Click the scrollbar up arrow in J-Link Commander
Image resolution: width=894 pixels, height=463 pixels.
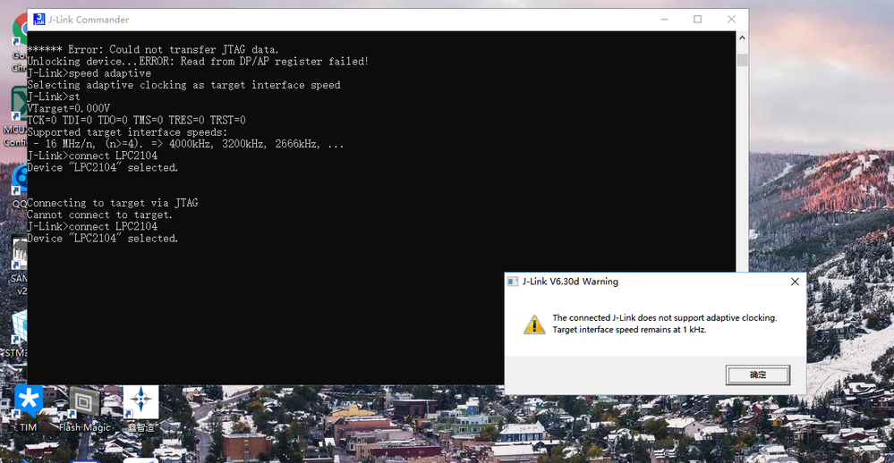[x=742, y=38]
